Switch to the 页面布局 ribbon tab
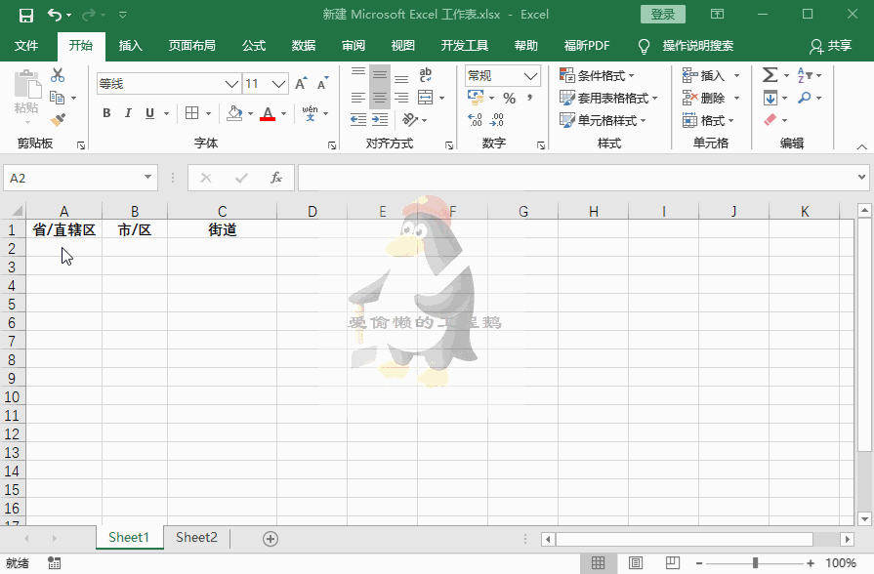Viewport: 874px width, 574px height. point(191,46)
